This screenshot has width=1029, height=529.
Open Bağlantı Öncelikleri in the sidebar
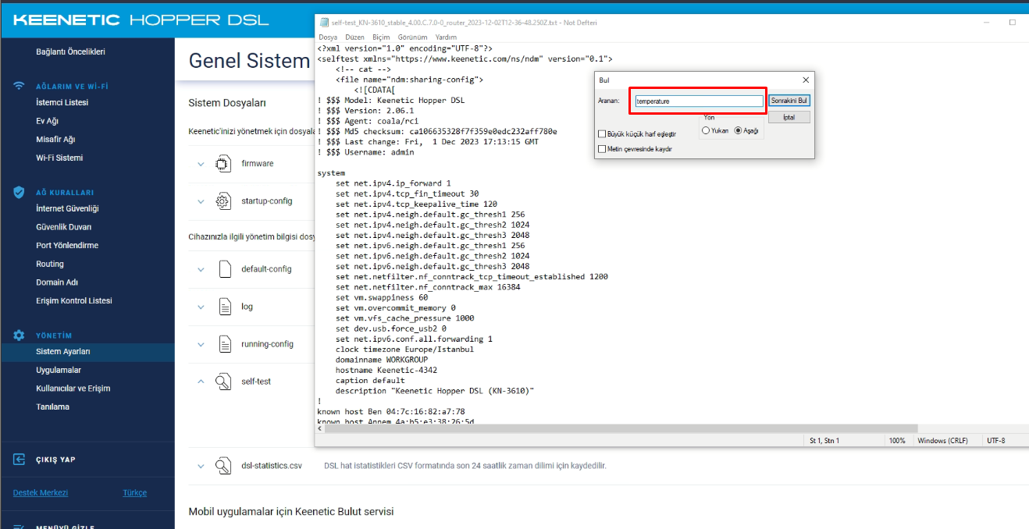click(70, 51)
